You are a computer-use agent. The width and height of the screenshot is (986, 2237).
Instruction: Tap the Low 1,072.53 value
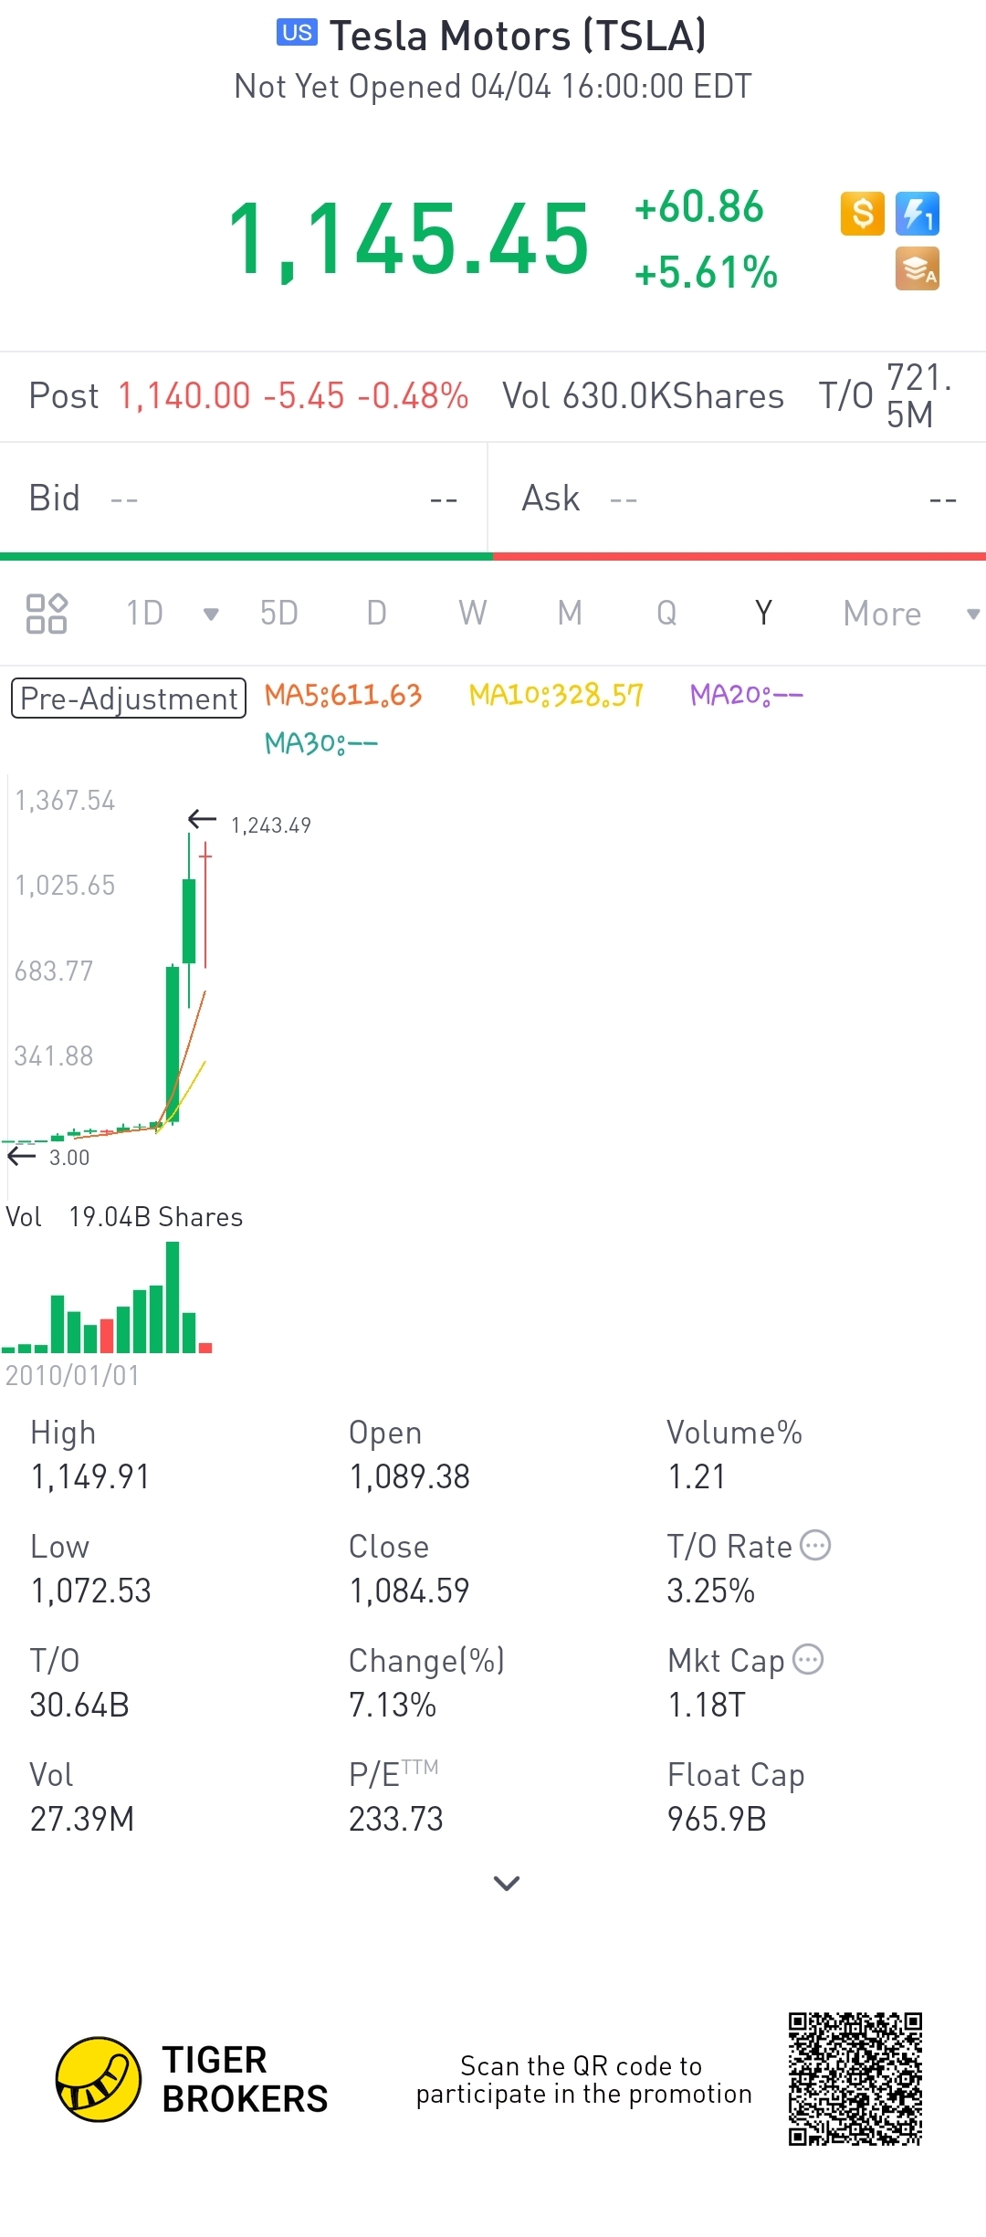point(90,1591)
